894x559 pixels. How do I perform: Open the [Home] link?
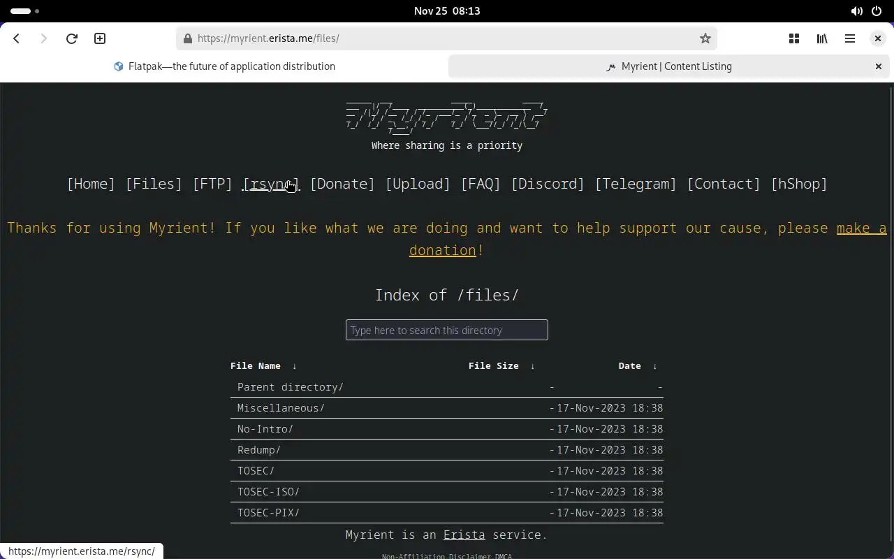[91, 184]
